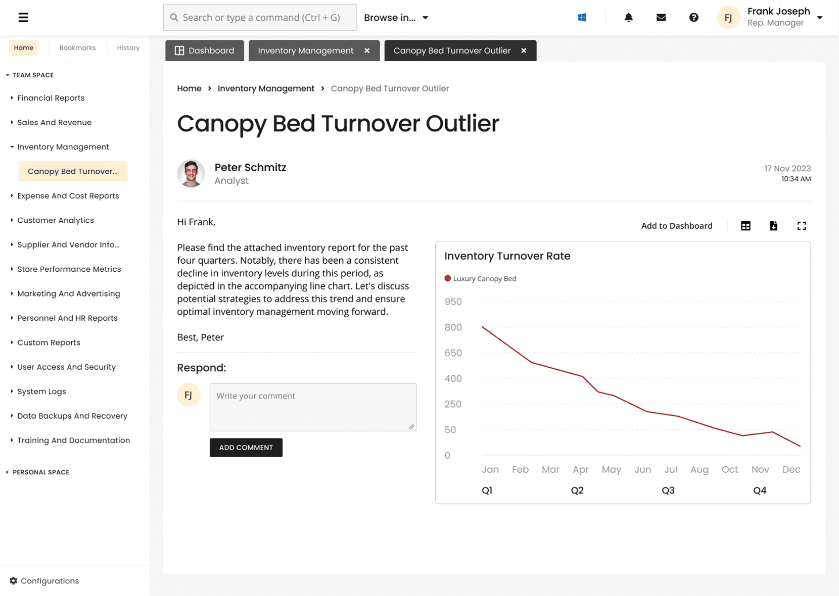Screen dimensions: 839x596
Task: Open notifications bell
Action: (628, 18)
